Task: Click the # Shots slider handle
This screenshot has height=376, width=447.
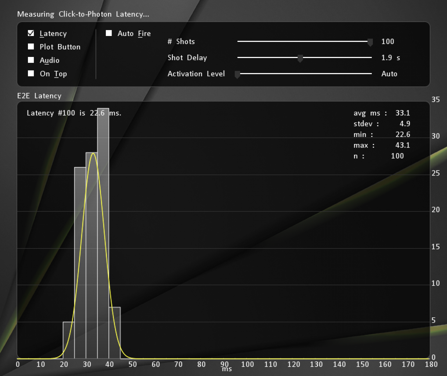Action: [x=370, y=42]
